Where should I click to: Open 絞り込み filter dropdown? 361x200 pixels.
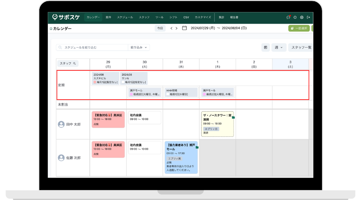pos(139,48)
